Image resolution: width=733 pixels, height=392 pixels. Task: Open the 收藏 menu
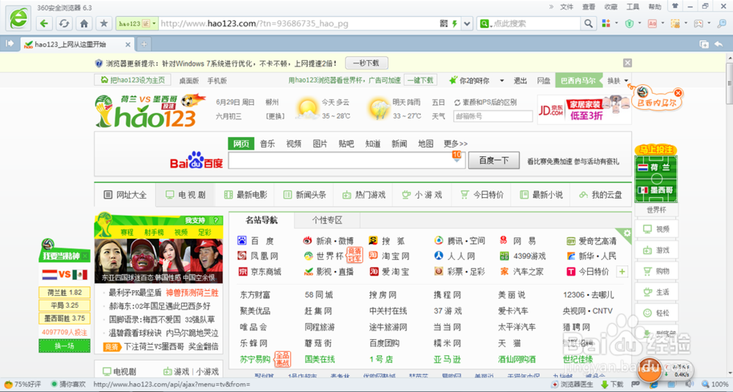coord(611,7)
